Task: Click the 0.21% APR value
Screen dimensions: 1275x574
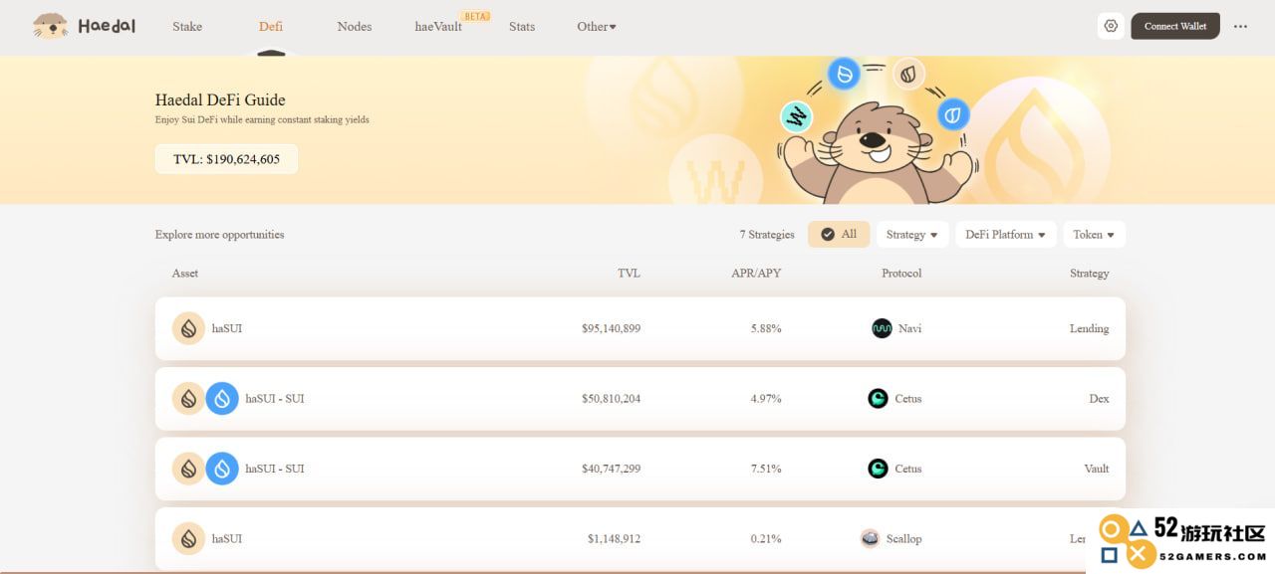Action: (766, 539)
